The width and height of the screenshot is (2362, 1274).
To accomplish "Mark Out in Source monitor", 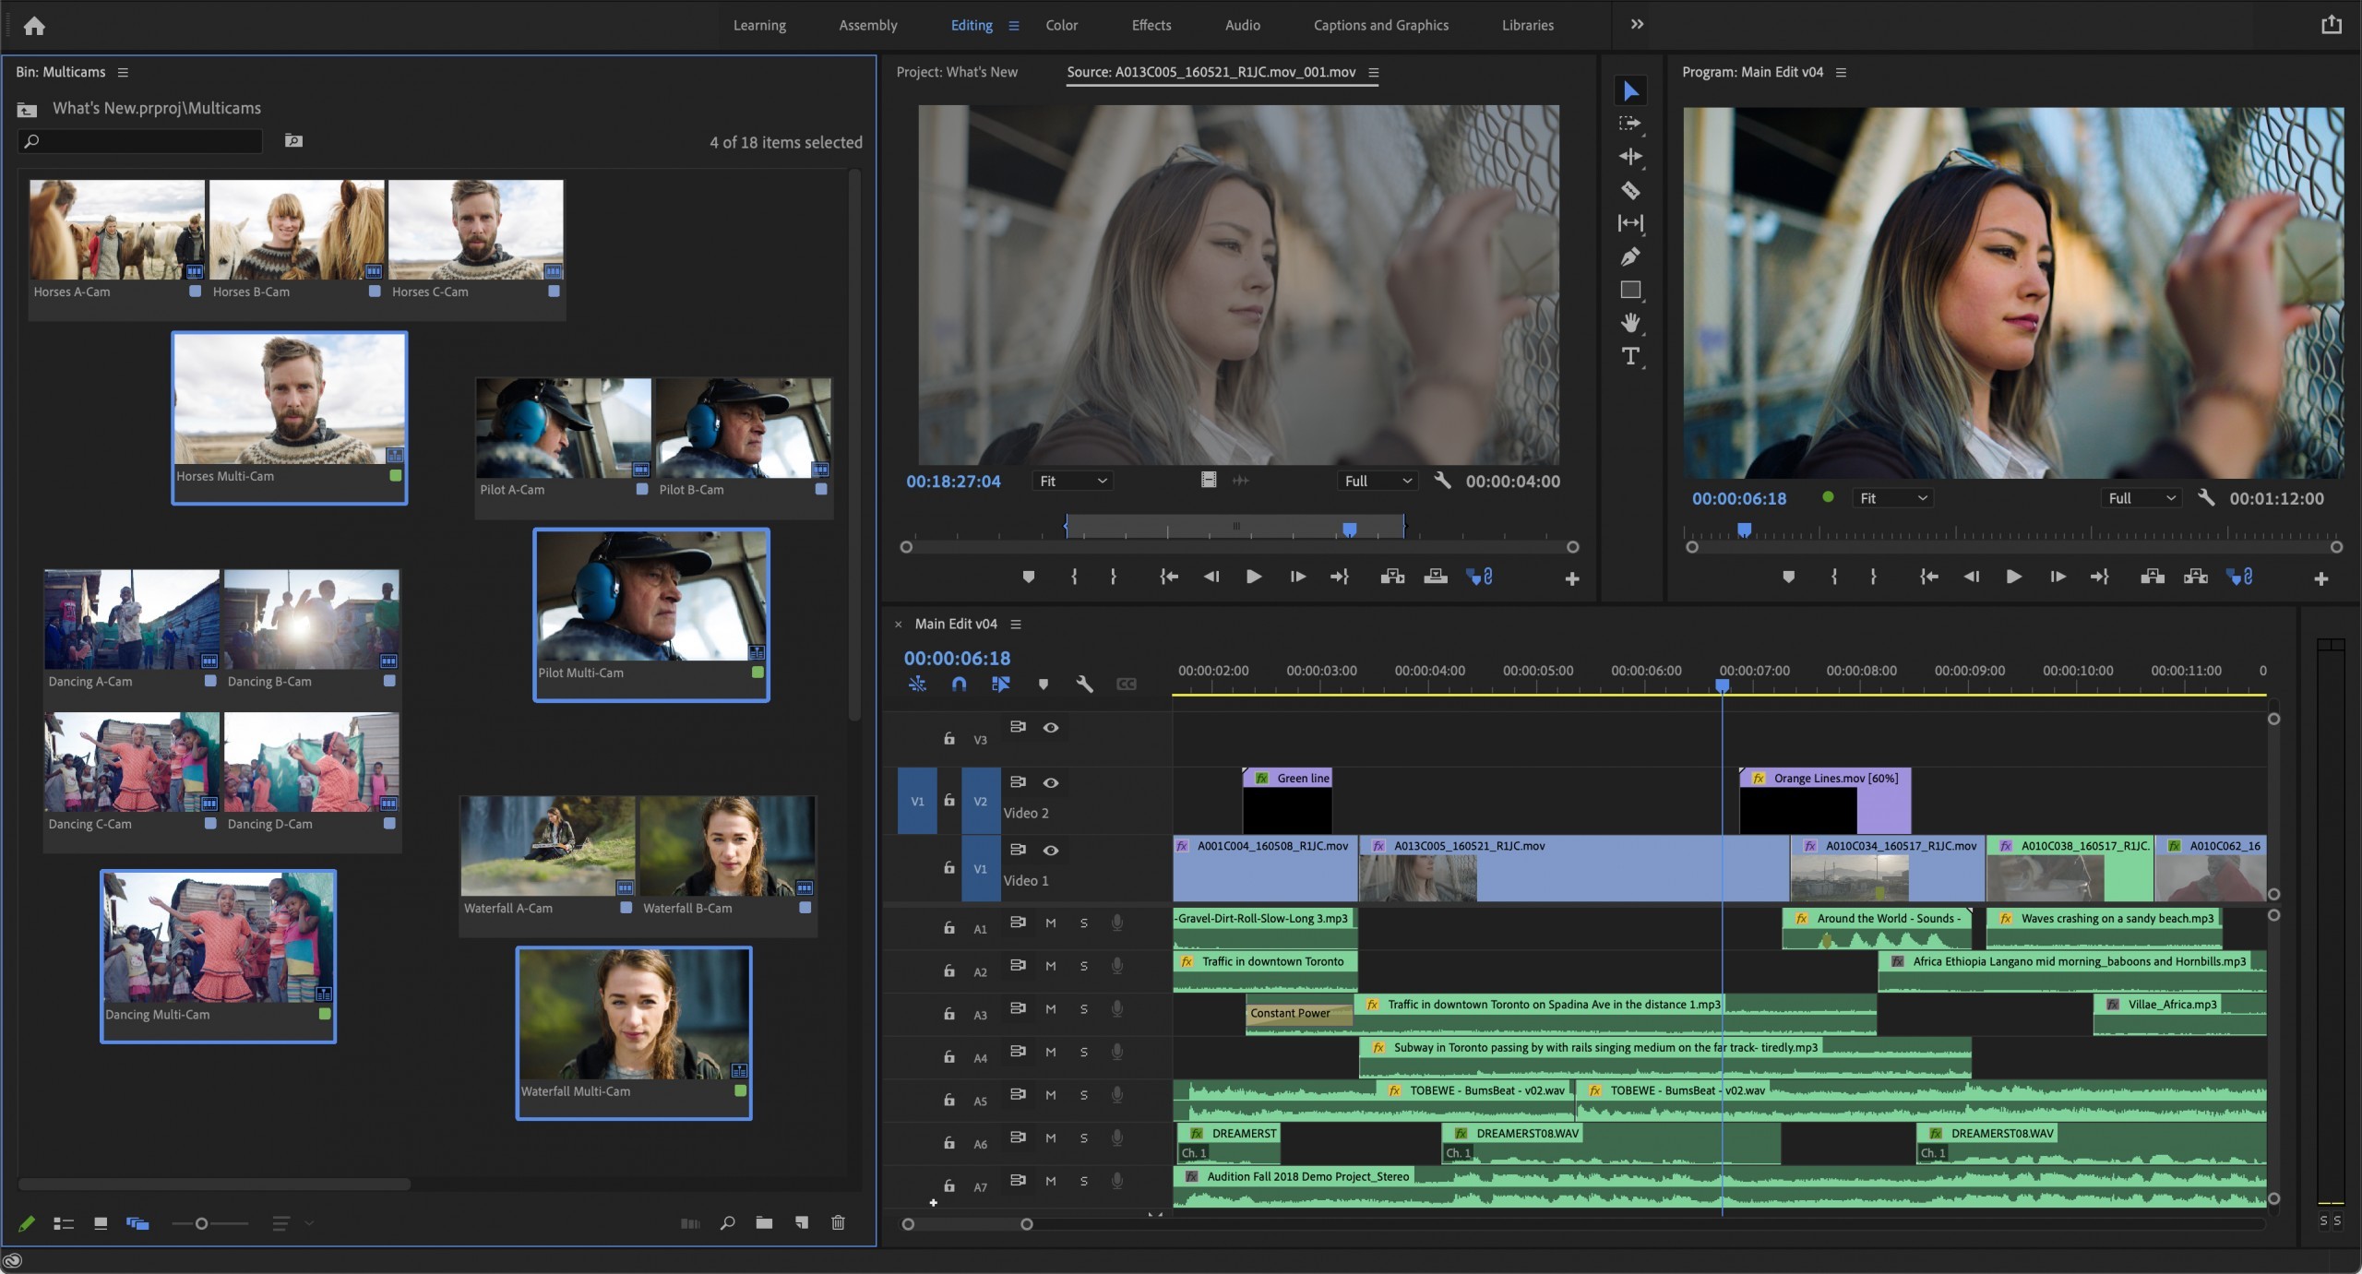I will pos(1114,577).
